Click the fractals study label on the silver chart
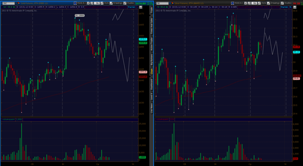The width and height of the screenshot is (303, 166). (285, 7)
